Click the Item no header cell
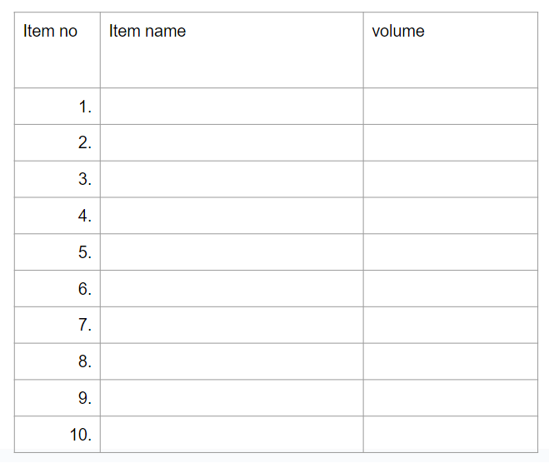 pos(57,50)
